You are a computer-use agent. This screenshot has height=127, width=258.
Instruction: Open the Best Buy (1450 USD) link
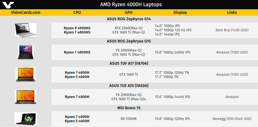pyautogui.click(x=232, y=30)
